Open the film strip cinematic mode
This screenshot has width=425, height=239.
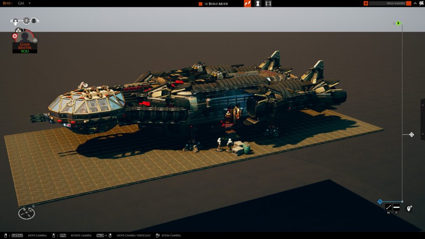(x=268, y=3)
